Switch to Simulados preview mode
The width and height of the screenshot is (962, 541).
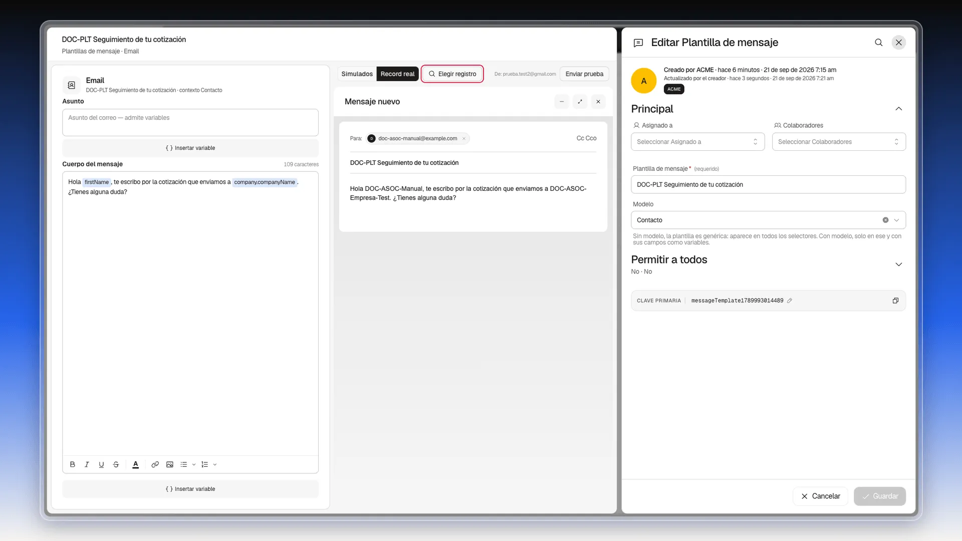click(357, 74)
